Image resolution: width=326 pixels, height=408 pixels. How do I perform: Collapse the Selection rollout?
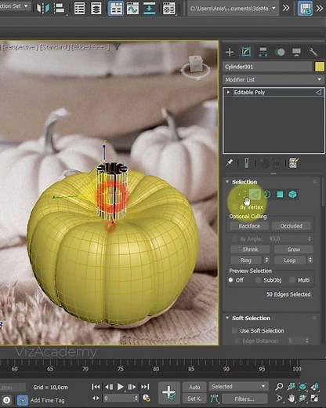point(227,182)
